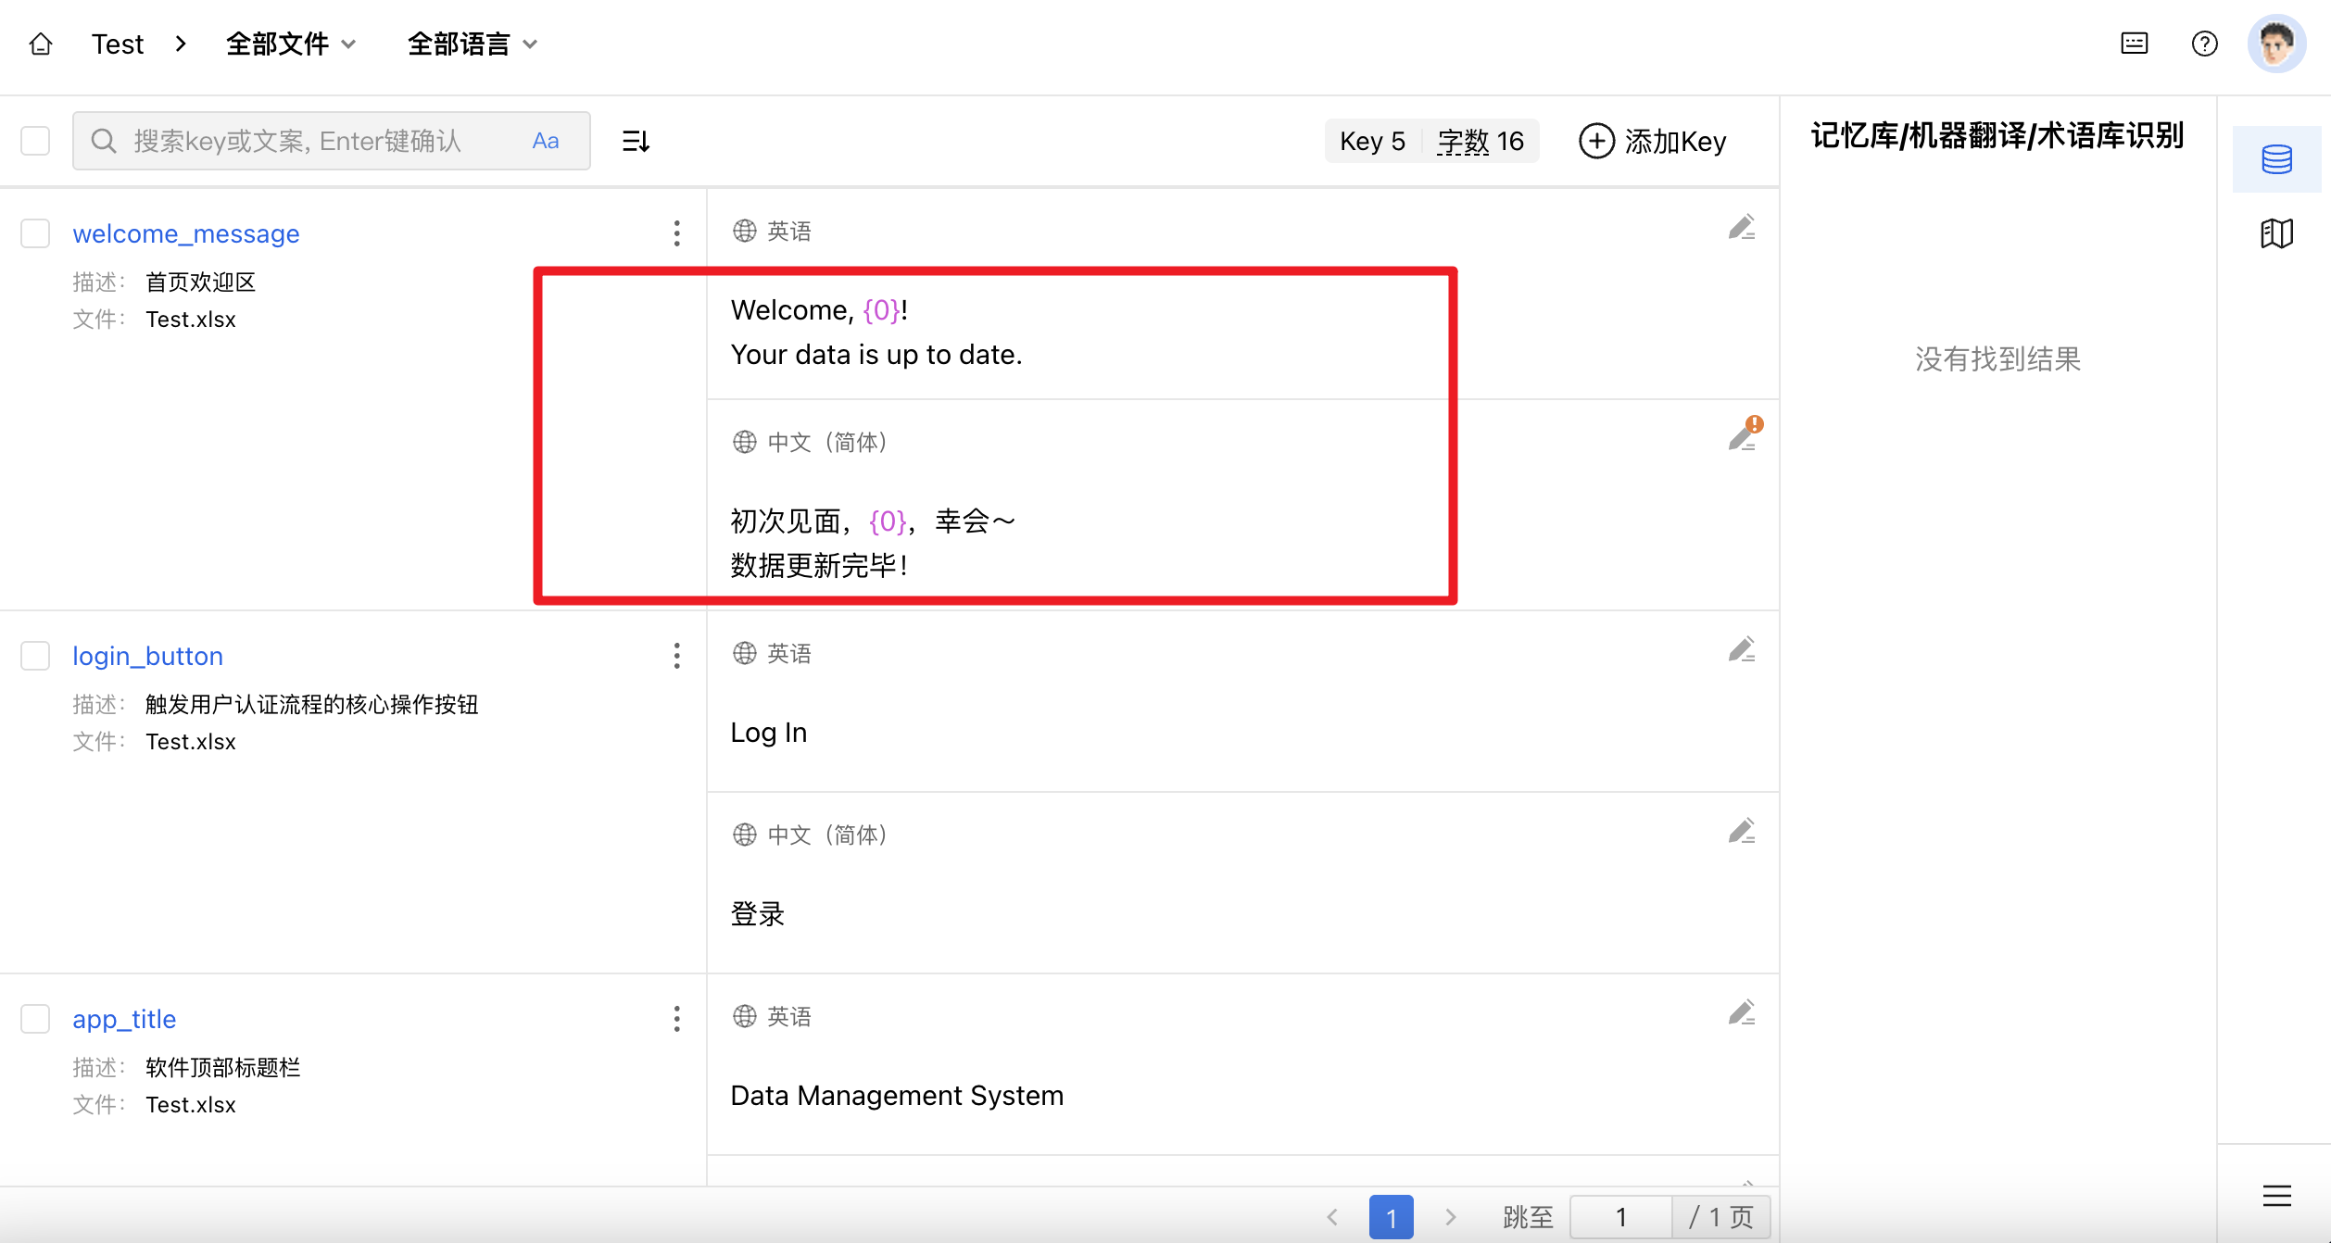Click the 登录 translation text
Image resolution: width=2331 pixels, height=1243 pixels.
[758, 914]
